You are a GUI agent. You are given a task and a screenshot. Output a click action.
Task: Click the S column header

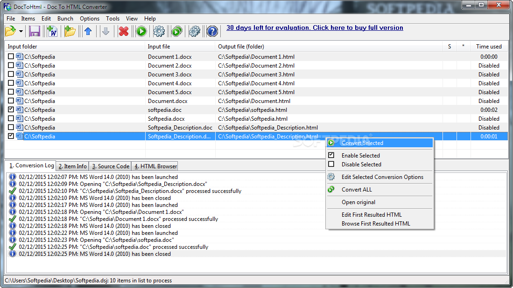point(450,47)
